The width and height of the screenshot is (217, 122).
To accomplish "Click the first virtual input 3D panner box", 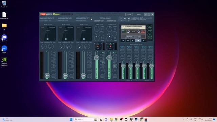I will pos(98,46).
